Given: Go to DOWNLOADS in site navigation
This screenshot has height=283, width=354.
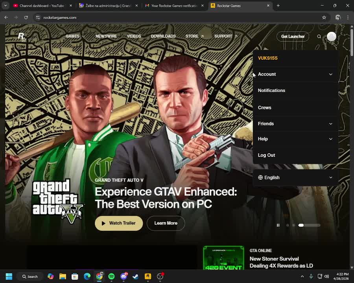Looking at the screenshot, I should point(163,36).
